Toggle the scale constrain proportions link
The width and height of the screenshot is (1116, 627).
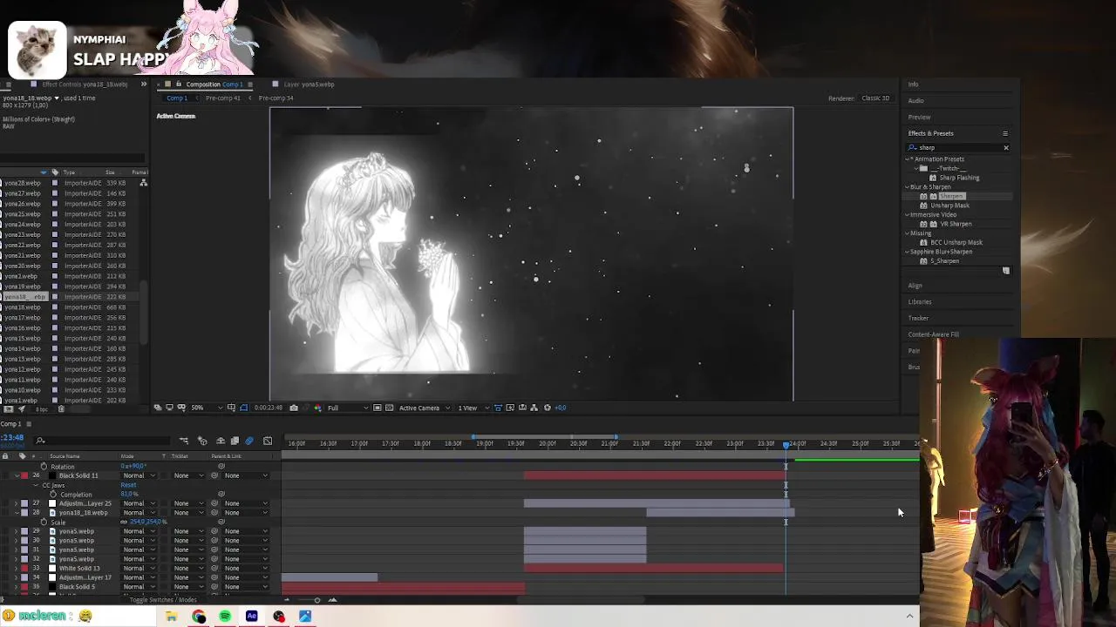click(125, 522)
